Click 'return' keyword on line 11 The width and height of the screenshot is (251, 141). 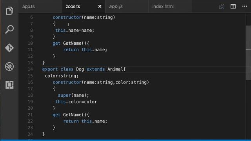pos(71,50)
